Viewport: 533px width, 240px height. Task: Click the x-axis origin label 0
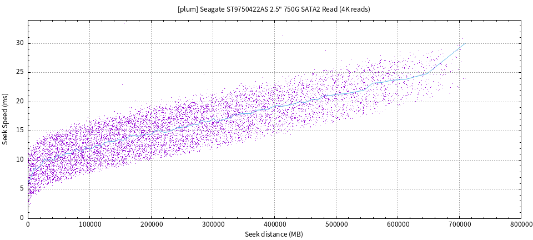28,224
